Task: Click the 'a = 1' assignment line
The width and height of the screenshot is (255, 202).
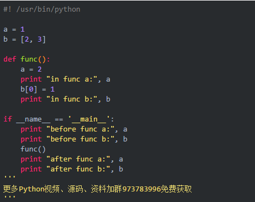Action: (14, 29)
